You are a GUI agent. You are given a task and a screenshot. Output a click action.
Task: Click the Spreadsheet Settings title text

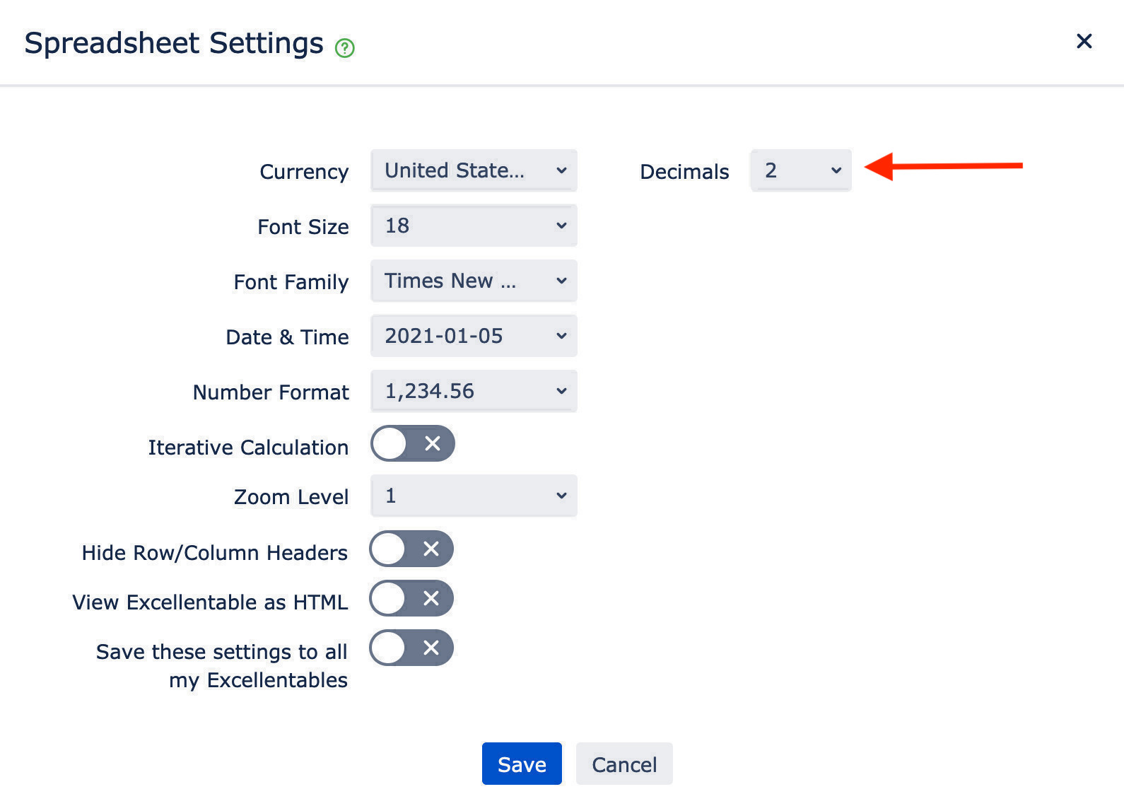[174, 43]
